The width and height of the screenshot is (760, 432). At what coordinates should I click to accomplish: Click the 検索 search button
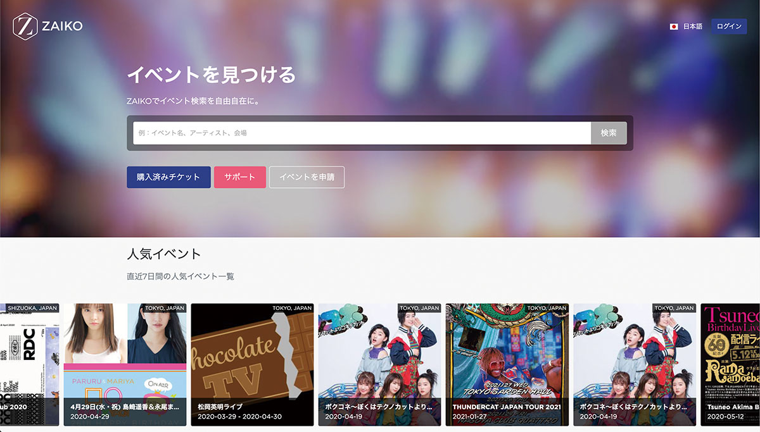coord(609,133)
